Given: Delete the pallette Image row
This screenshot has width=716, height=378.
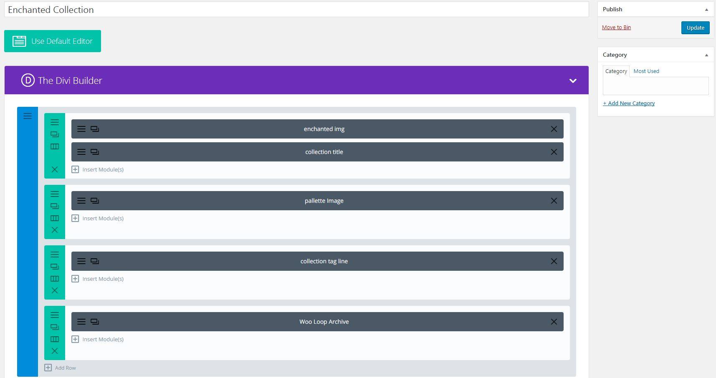Looking at the screenshot, I should [55, 230].
